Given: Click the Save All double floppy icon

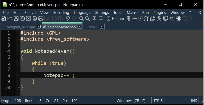Looking at the screenshot, I should (22, 18).
